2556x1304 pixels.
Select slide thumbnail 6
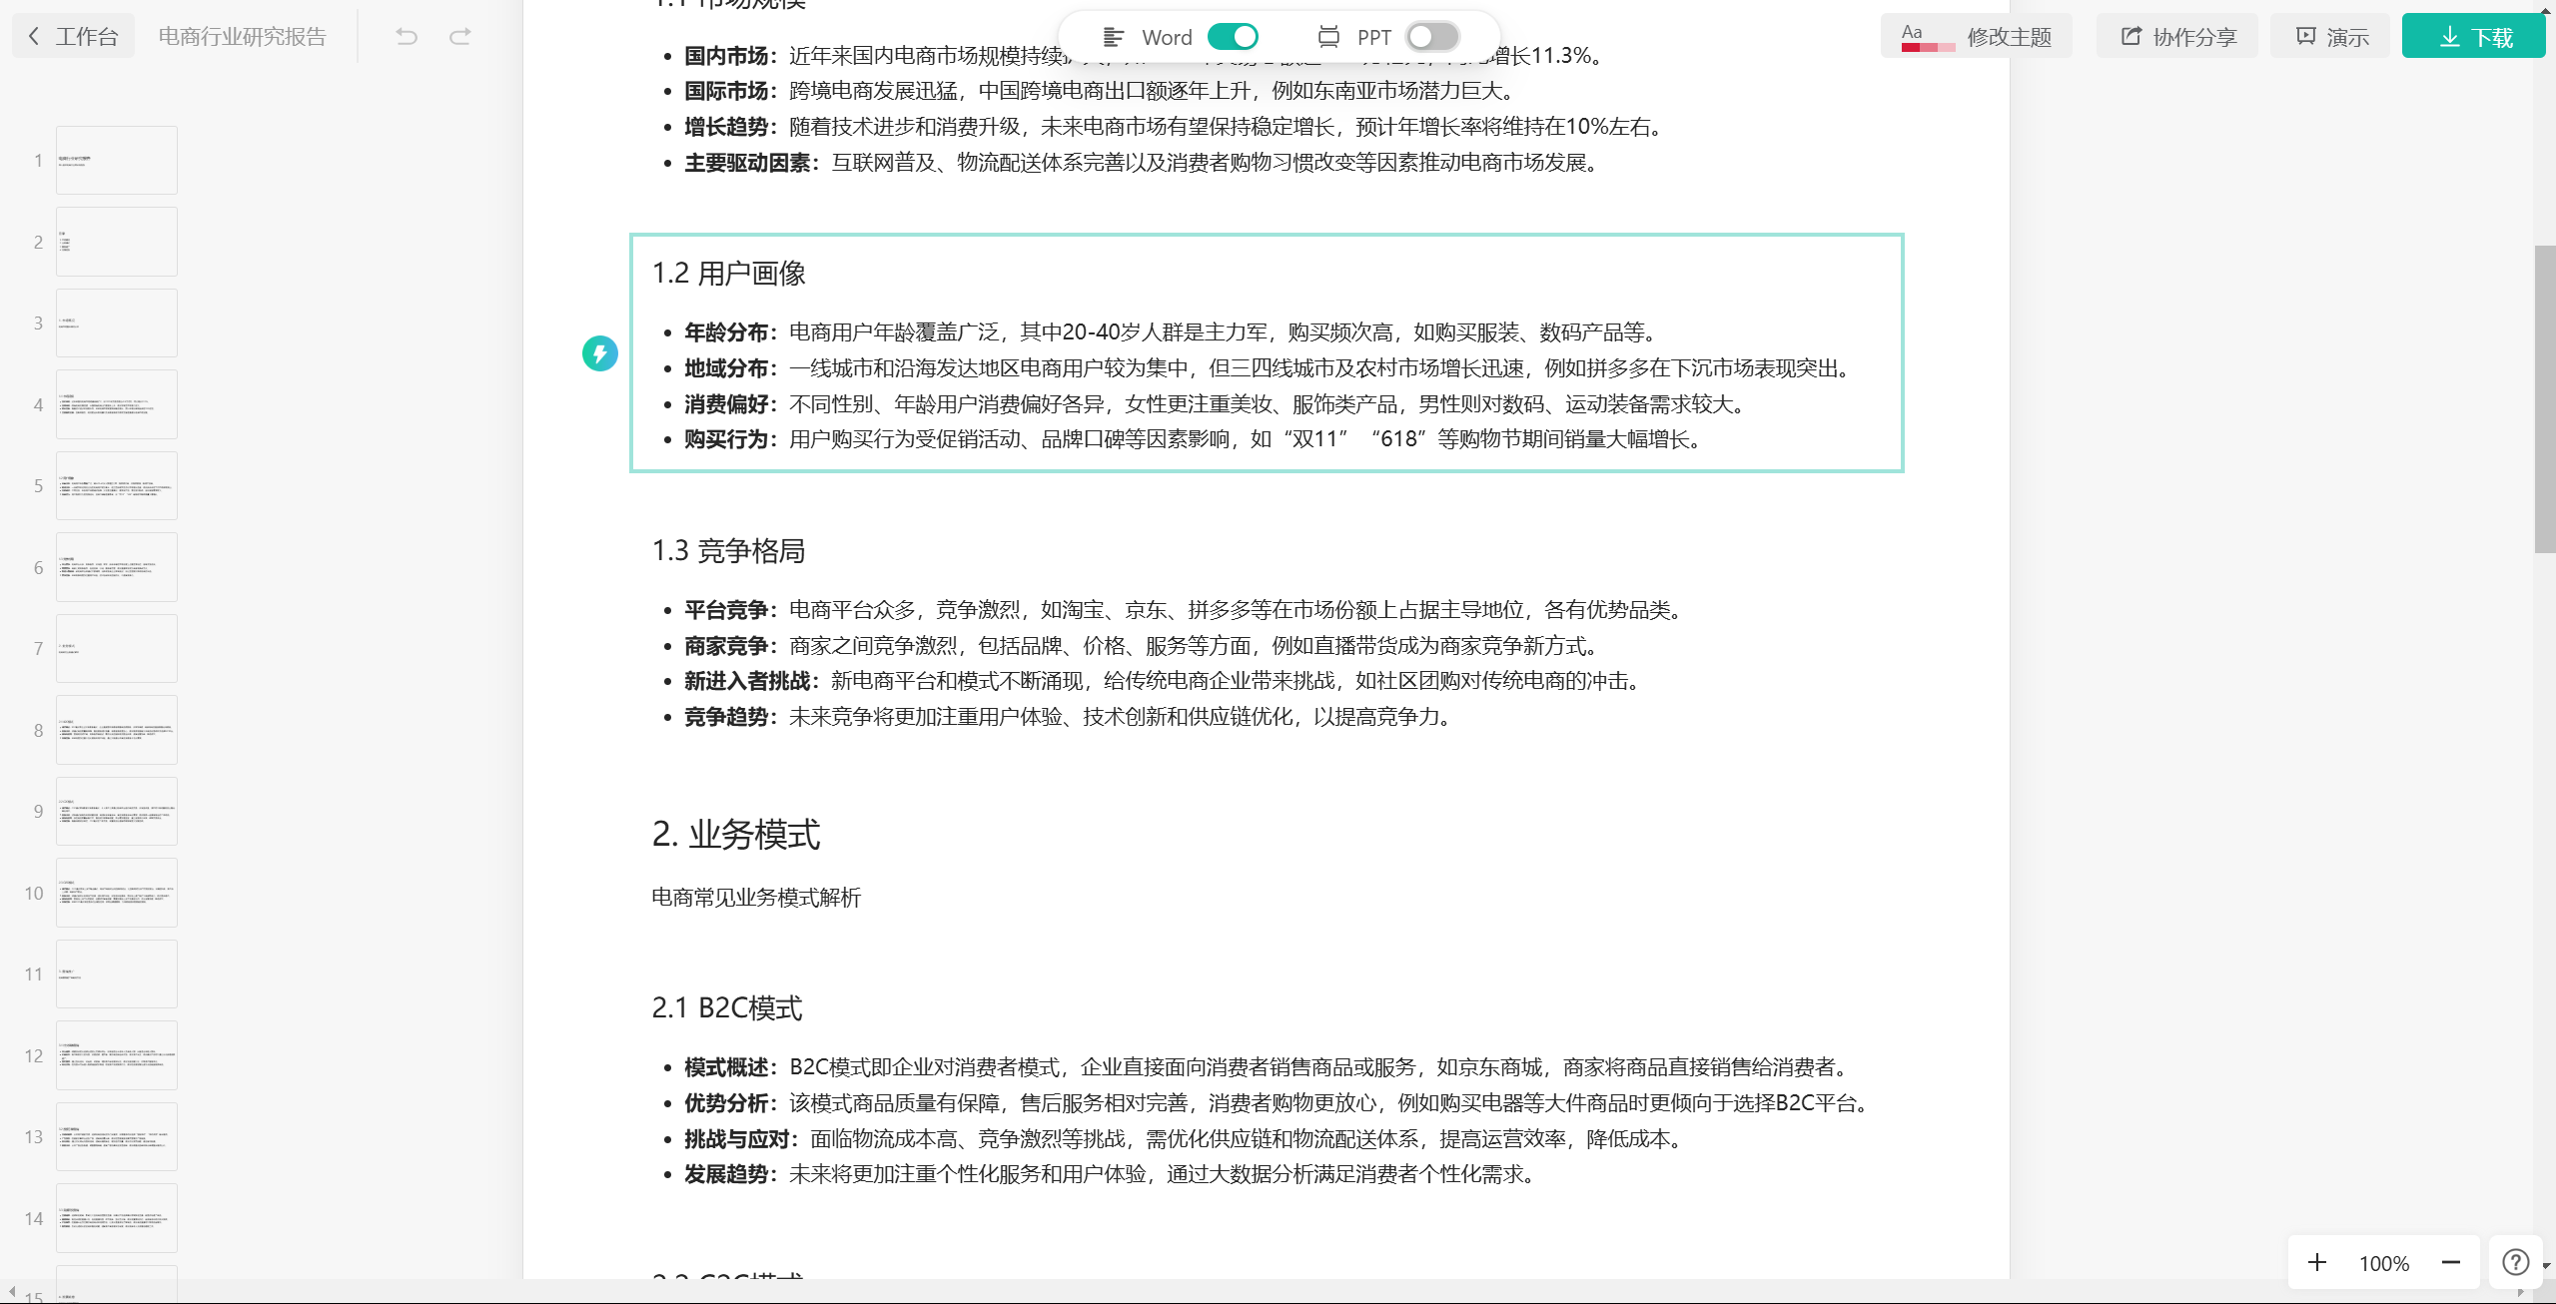(x=117, y=567)
